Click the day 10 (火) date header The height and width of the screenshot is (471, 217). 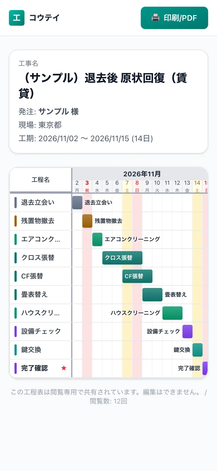tap(157, 186)
